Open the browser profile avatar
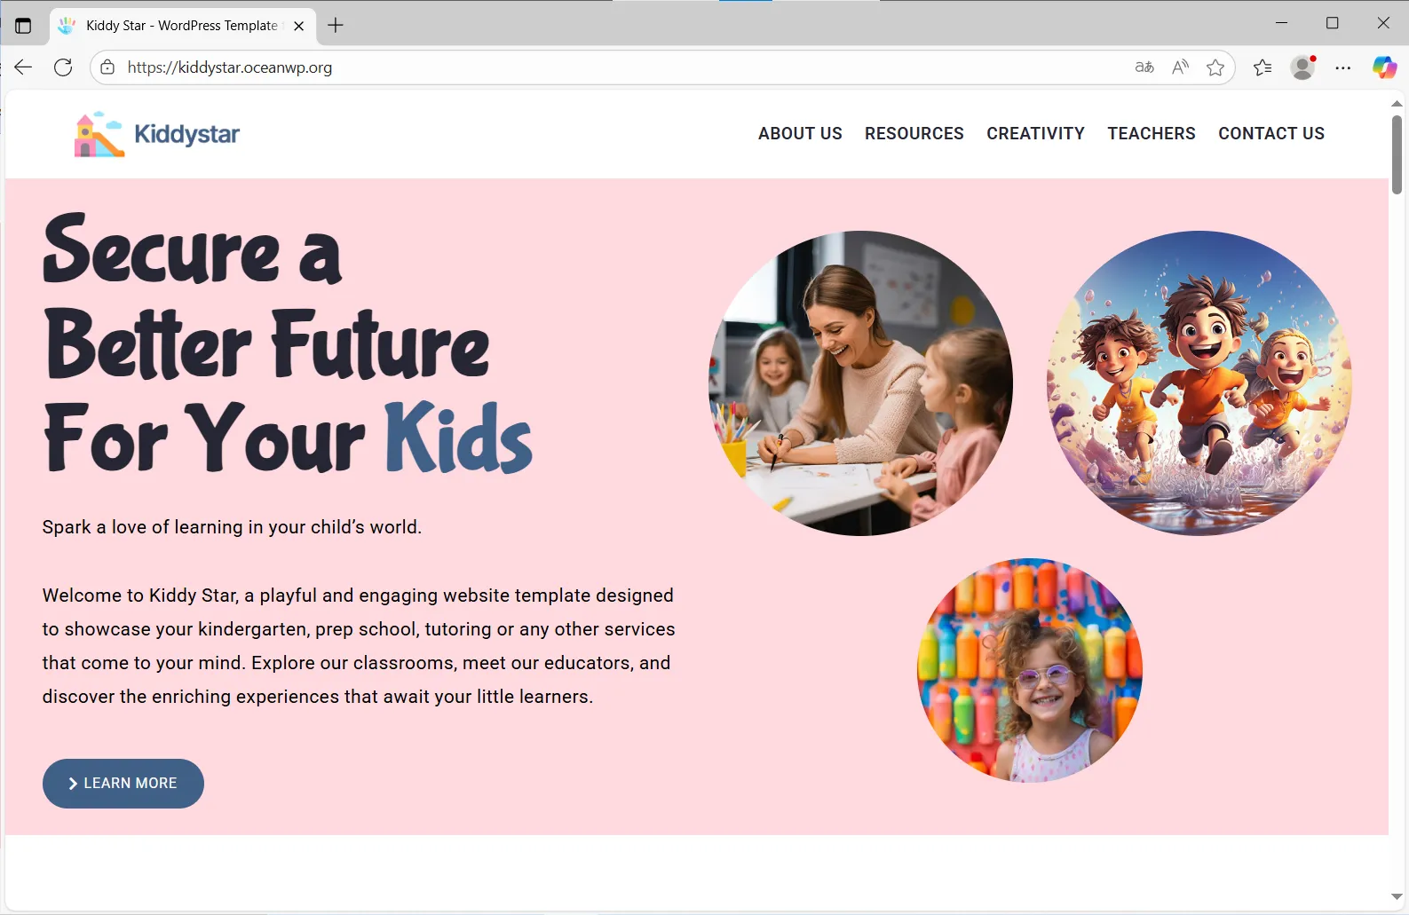 [1302, 67]
